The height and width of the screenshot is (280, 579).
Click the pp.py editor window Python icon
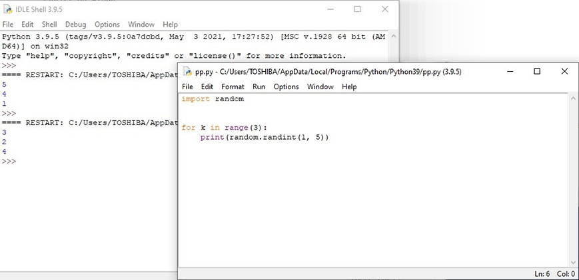(x=187, y=72)
